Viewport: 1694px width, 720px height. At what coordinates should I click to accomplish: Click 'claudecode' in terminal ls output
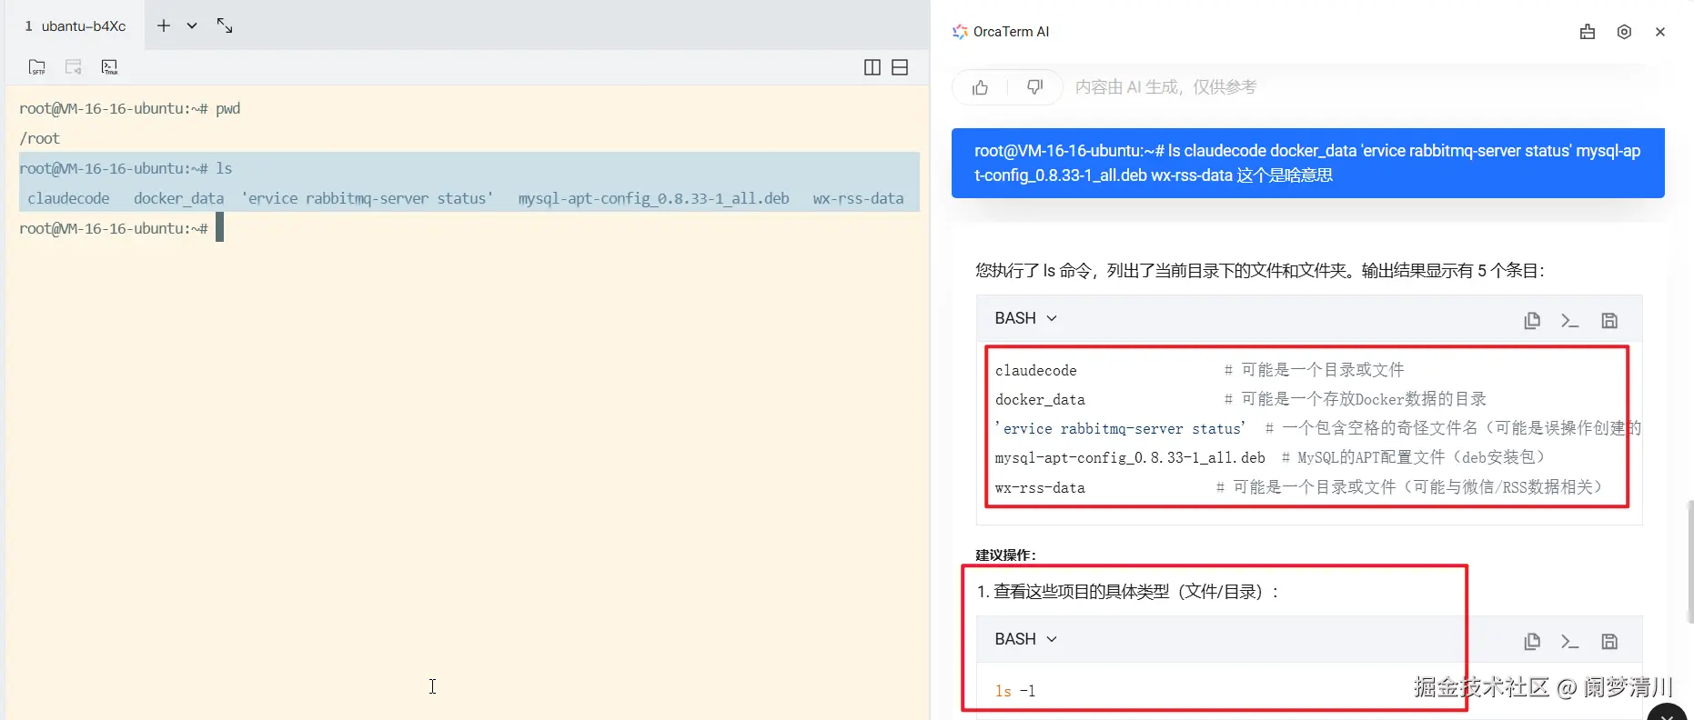[x=68, y=198]
